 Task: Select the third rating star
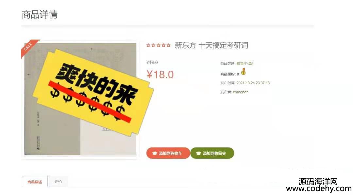click(159, 45)
